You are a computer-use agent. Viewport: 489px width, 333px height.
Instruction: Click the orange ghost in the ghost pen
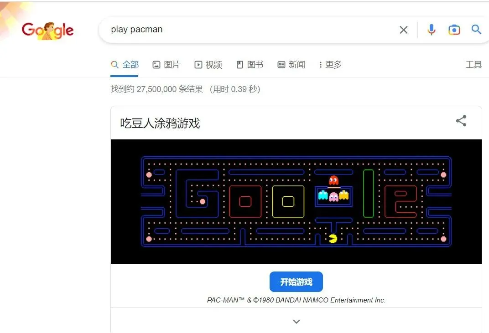coord(343,195)
